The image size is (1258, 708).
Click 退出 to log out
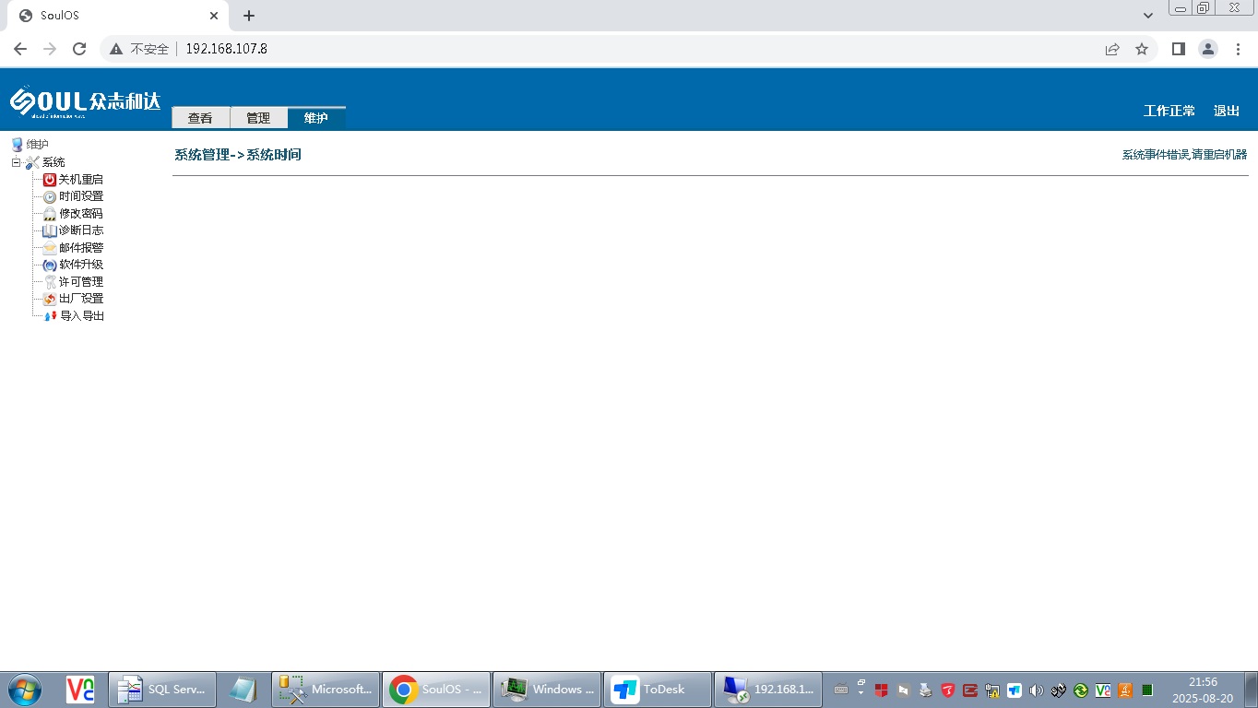click(1227, 111)
